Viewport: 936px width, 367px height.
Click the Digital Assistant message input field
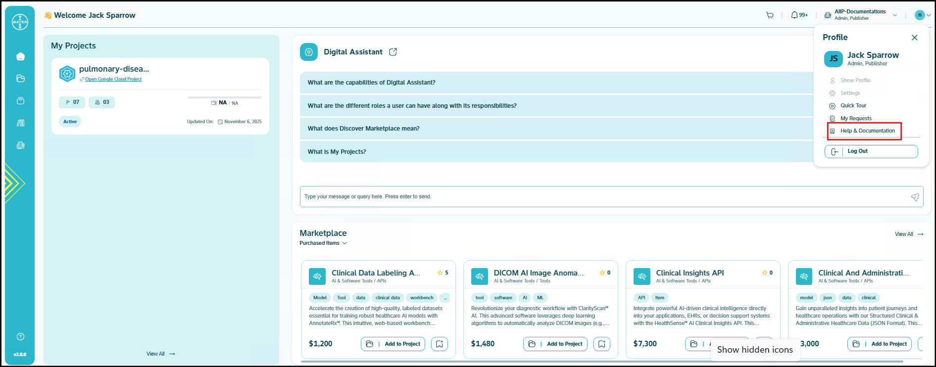tap(604, 197)
